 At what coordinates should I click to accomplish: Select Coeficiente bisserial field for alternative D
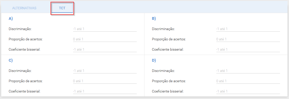pyautogui.click(x=248, y=91)
